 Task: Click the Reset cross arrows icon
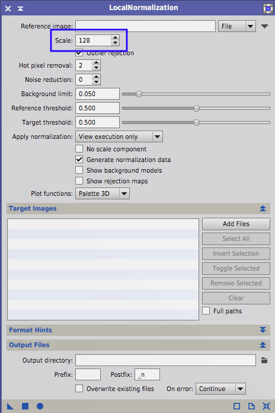(x=266, y=406)
